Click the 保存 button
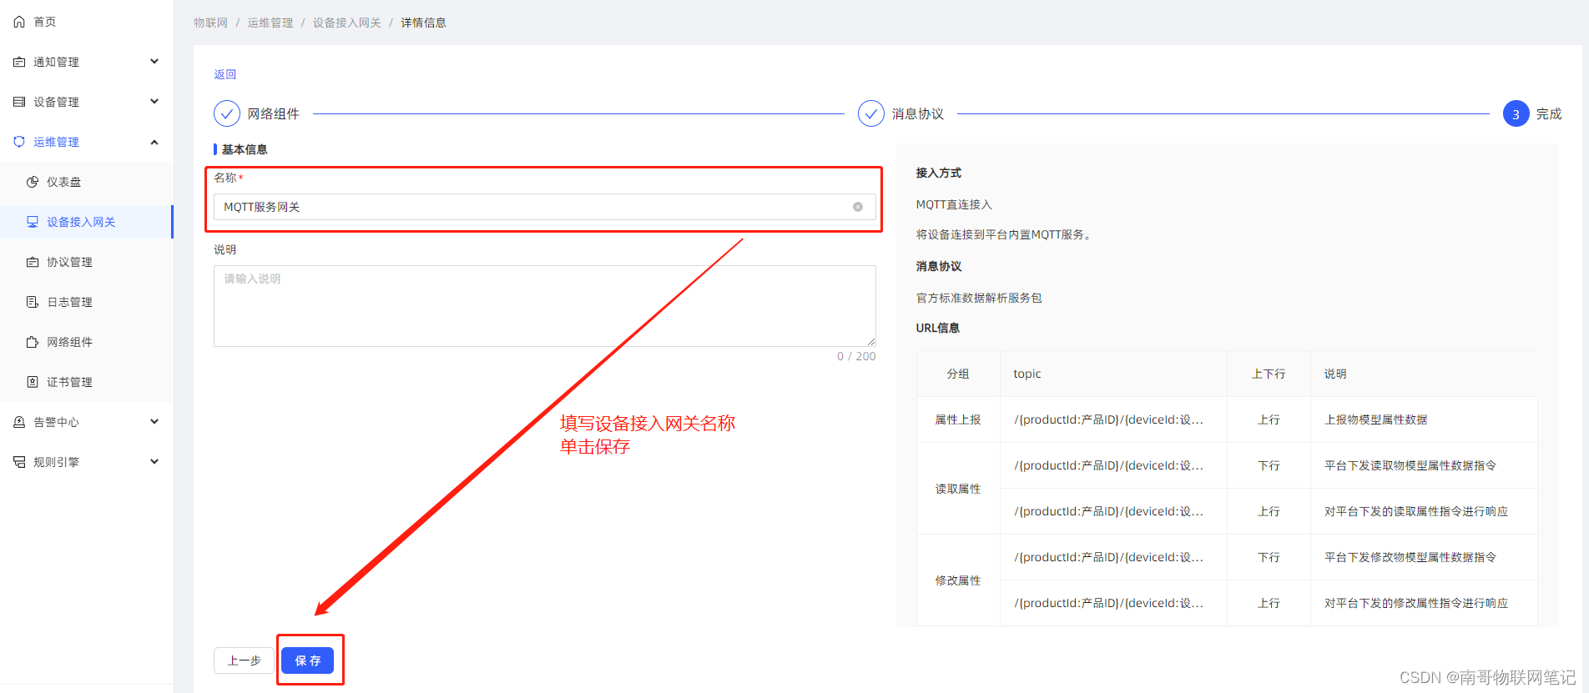Image resolution: width=1589 pixels, height=693 pixels. [307, 660]
